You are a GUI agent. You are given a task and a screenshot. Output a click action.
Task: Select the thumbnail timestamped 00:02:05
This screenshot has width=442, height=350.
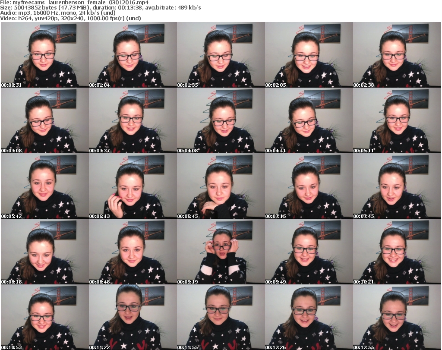click(309, 55)
